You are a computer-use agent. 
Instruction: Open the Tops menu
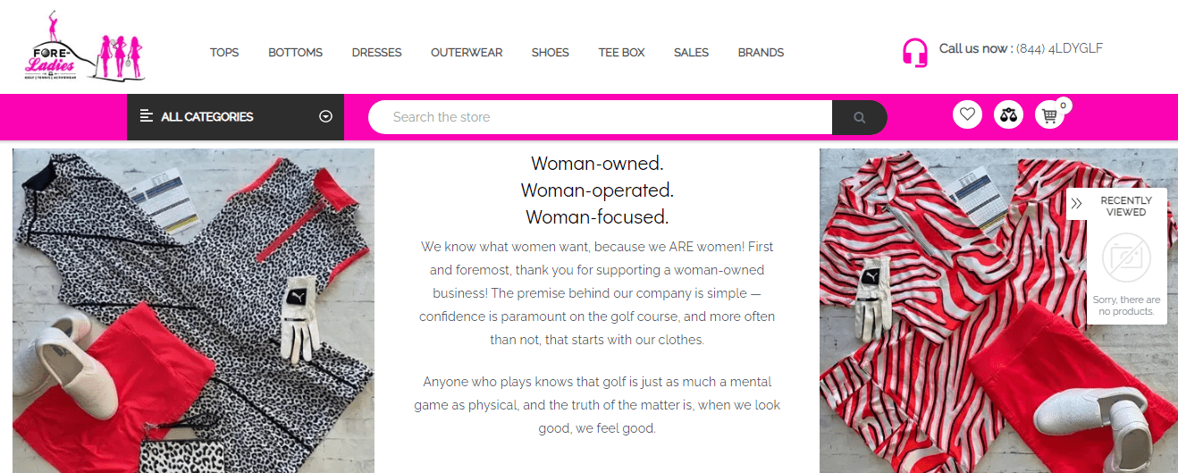click(224, 53)
